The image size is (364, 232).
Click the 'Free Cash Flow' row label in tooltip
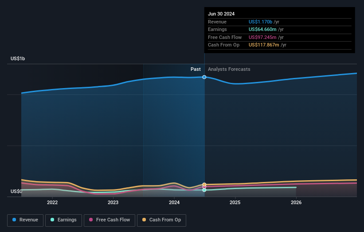click(225, 37)
